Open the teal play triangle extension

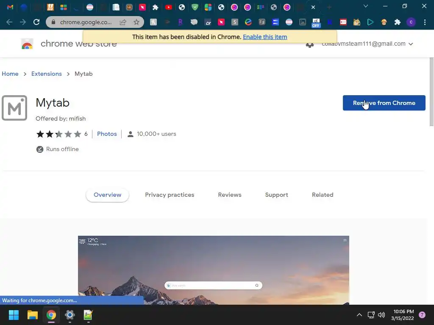pyautogui.click(x=370, y=22)
